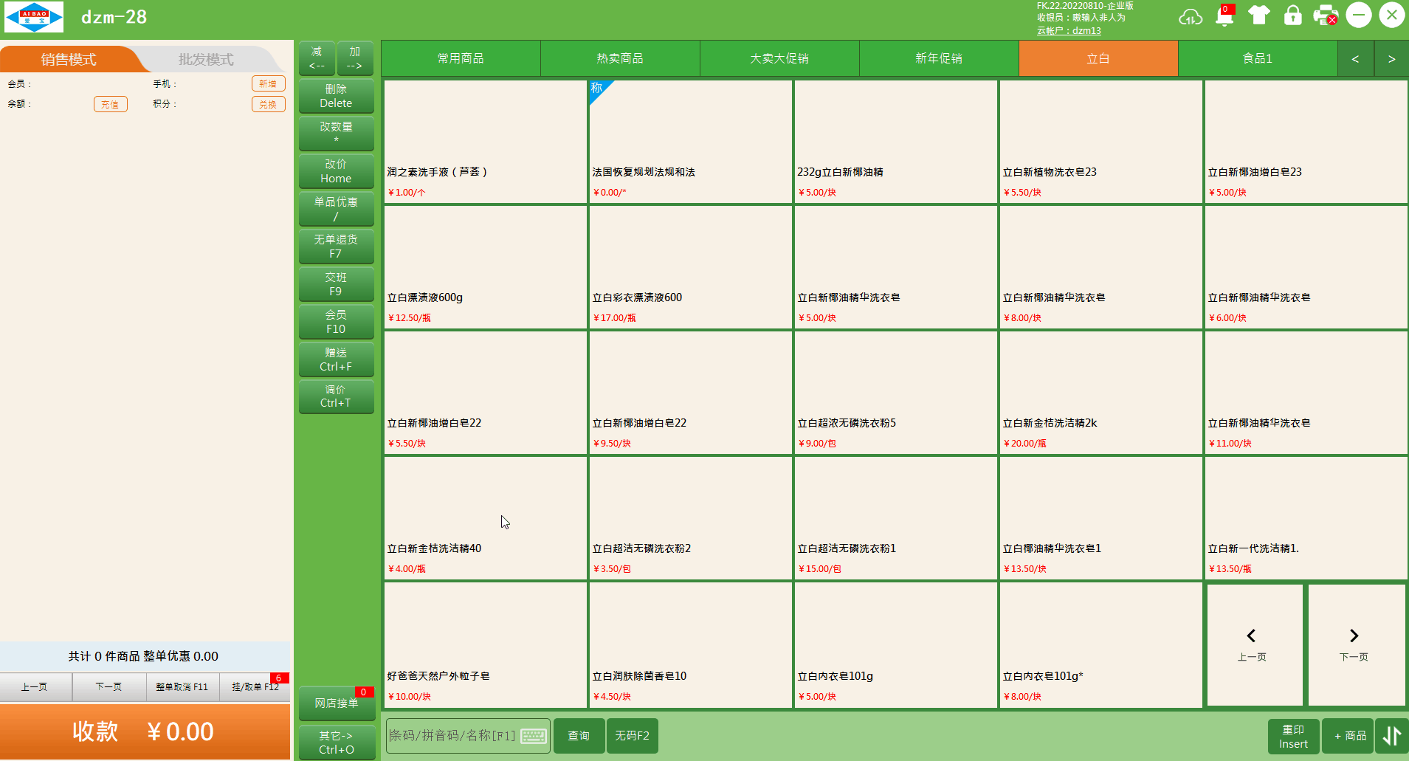Open the on-screen keyboard icon in search box

tap(534, 736)
